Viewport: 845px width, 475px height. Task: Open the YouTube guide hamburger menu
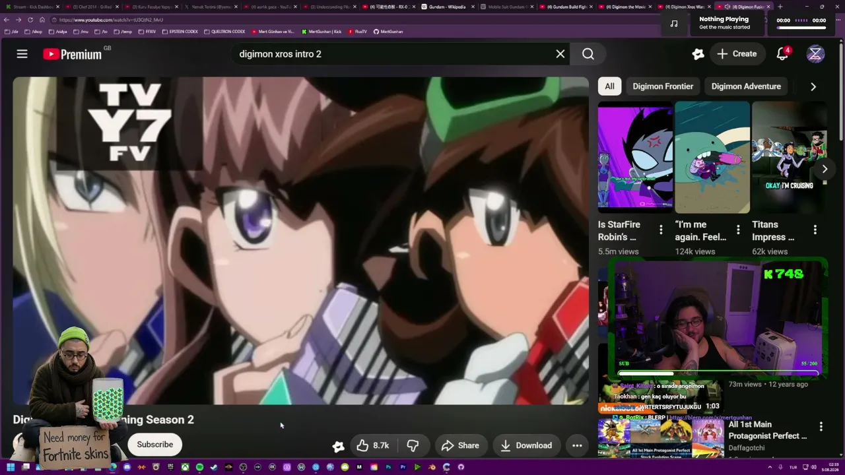pyautogui.click(x=22, y=54)
